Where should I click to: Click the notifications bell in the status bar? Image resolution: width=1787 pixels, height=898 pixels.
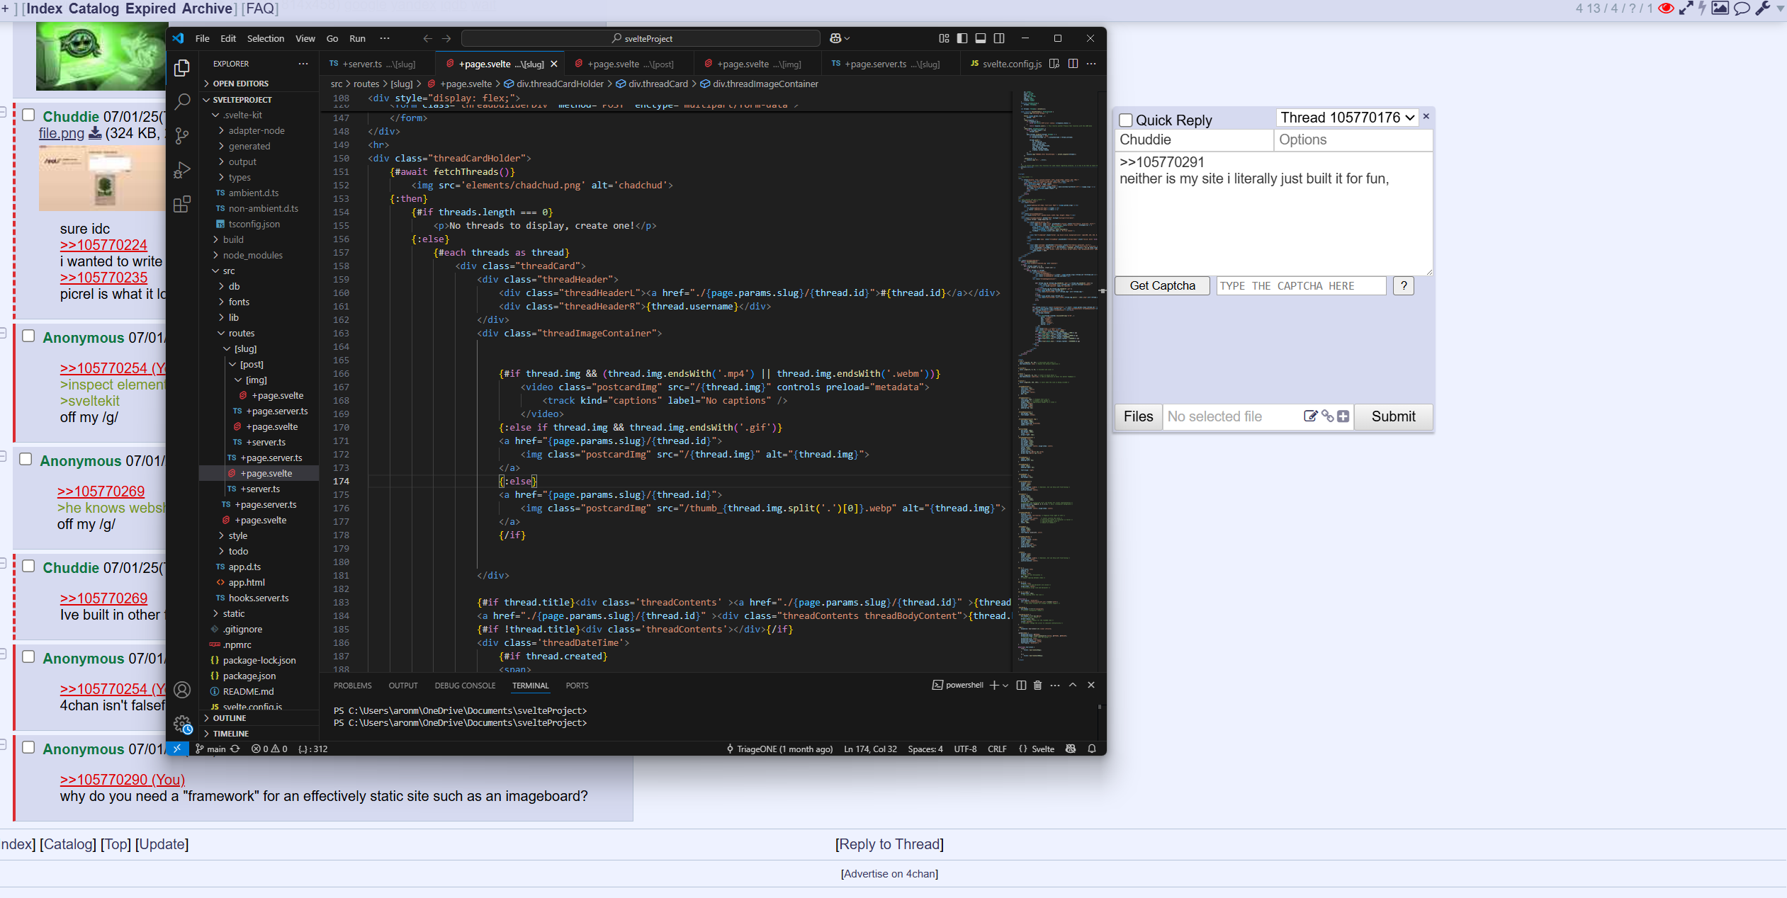point(1092,749)
